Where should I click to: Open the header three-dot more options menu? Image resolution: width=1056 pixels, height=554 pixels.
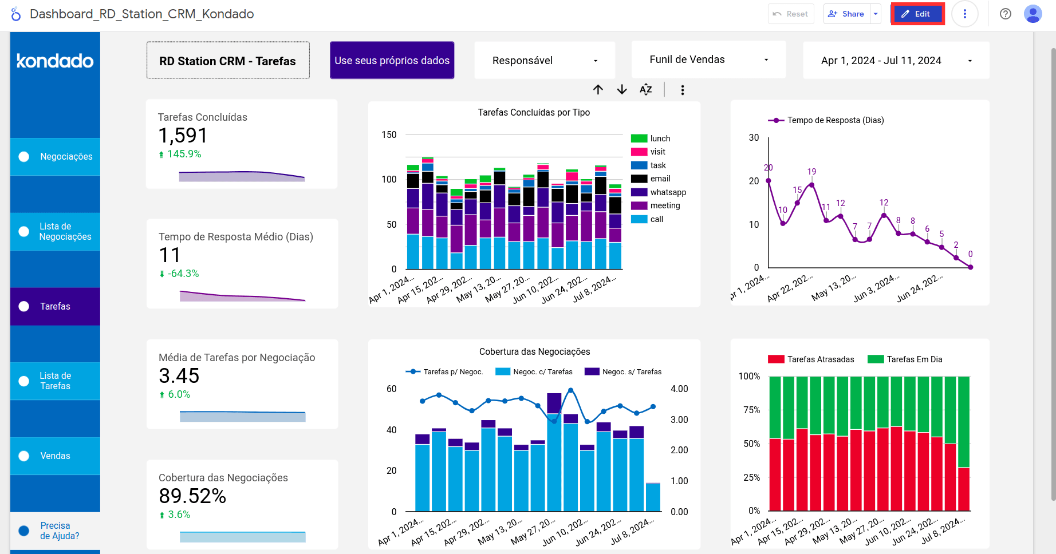[x=964, y=14]
